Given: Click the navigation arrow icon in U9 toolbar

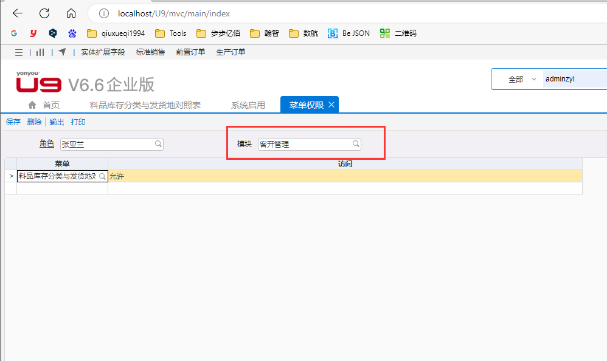Looking at the screenshot, I should [x=62, y=52].
